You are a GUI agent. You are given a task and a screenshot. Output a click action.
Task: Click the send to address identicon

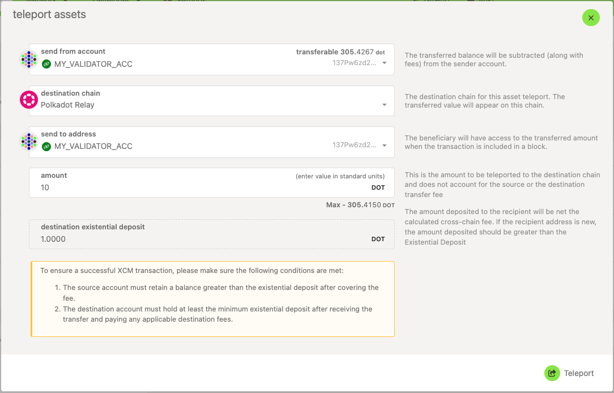click(29, 142)
